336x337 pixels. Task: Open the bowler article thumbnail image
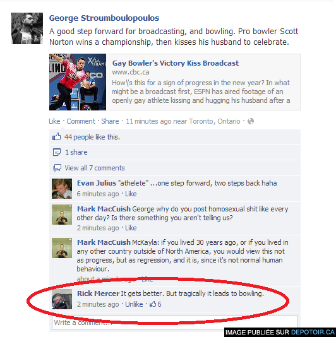78,82
